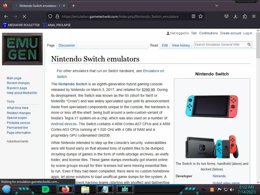
Task: Open the Start orb in taskbar
Action: point(7,189)
